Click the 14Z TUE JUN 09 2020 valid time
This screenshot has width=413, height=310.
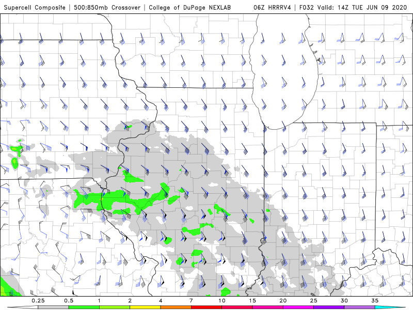click(372, 7)
